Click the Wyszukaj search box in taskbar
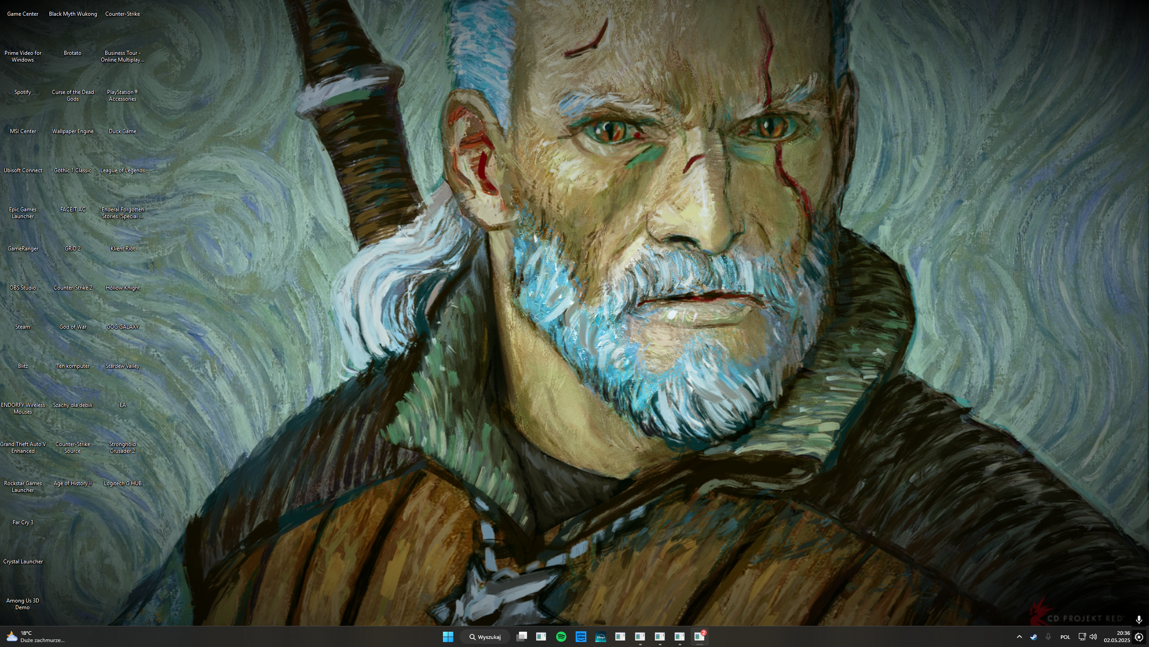Viewport: 1149px width, 647px height. point(485,637)
